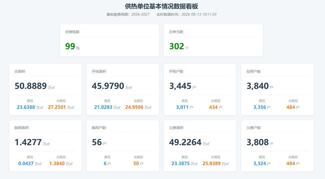Click resident value 6 in 脱网户数 card
The width and height of the screenshot is (325, 179).
coord(105,164)
